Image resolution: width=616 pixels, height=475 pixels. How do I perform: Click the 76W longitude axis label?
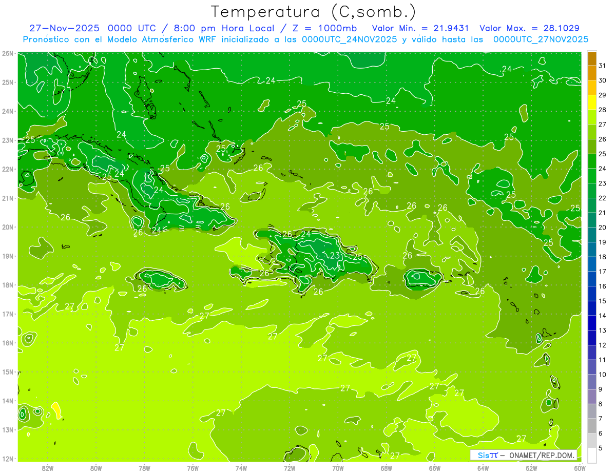pyautogui.click(x=192, y=468)
